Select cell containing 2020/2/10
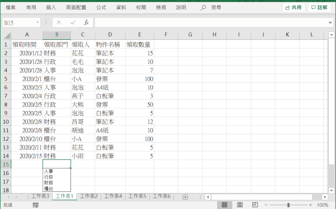 27,139
